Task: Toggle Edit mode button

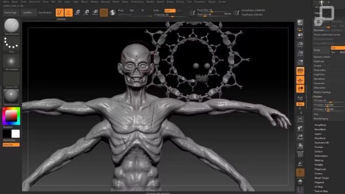Action: 60,12
